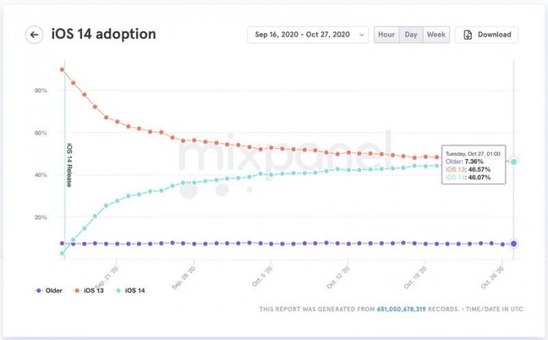Switch granularity to Week

436,34
